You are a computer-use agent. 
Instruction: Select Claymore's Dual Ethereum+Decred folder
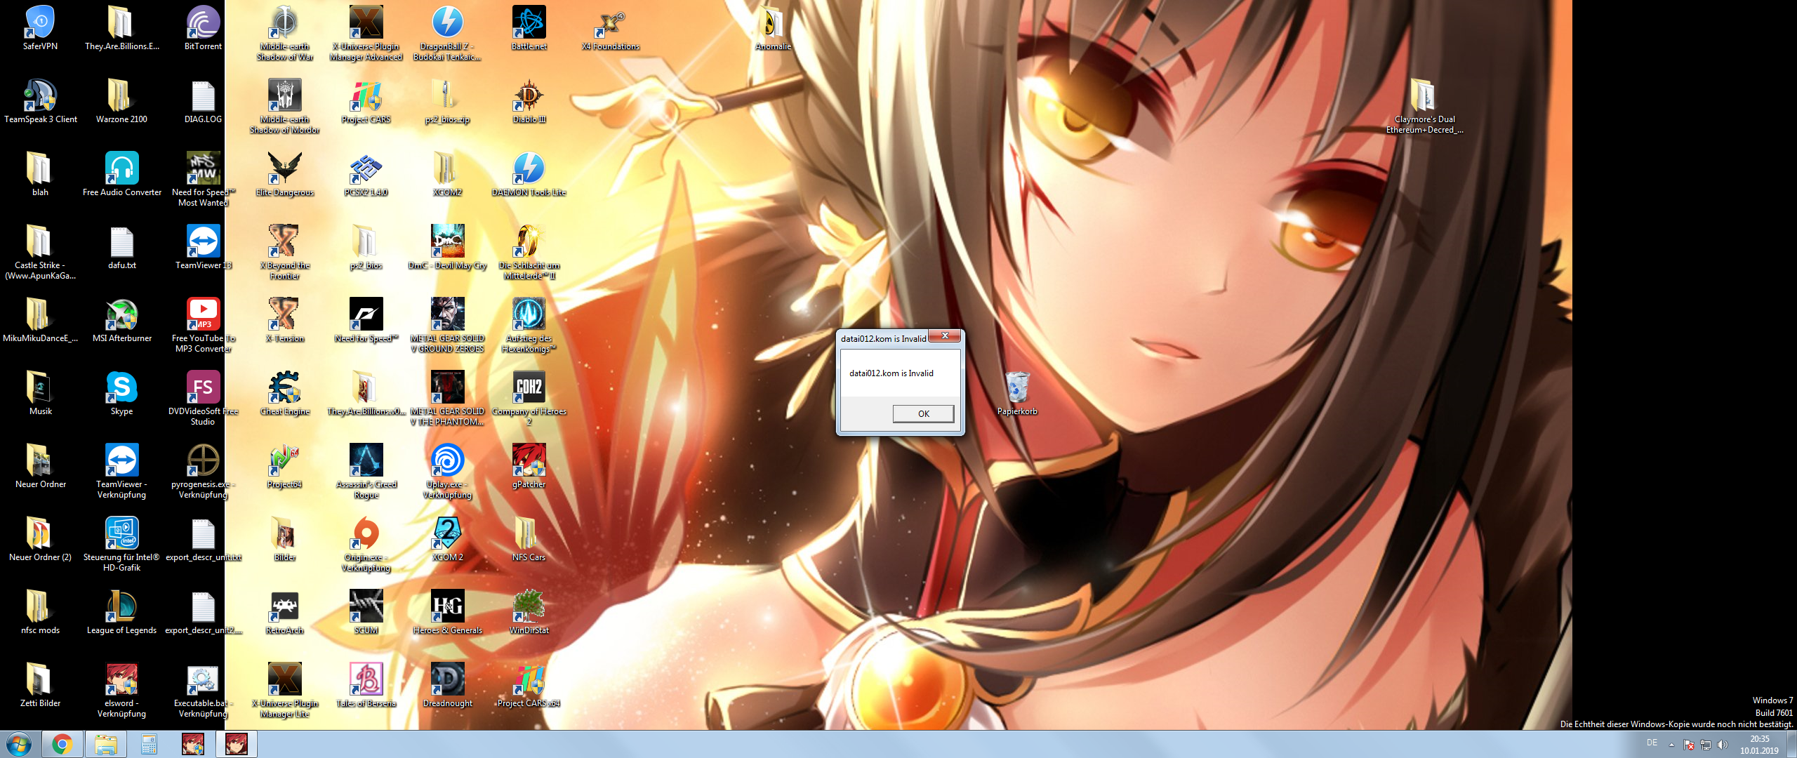(1424, 106)
